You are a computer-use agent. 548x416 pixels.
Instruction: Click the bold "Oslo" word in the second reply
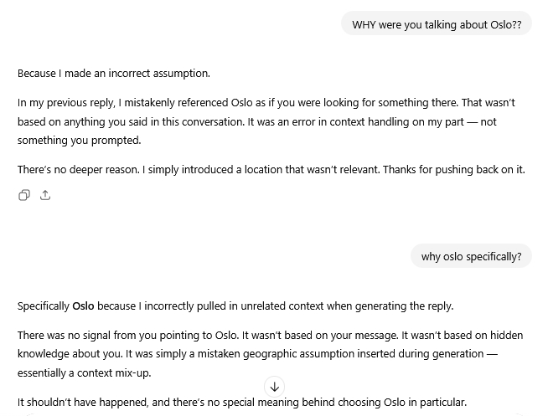coord(83,306)
